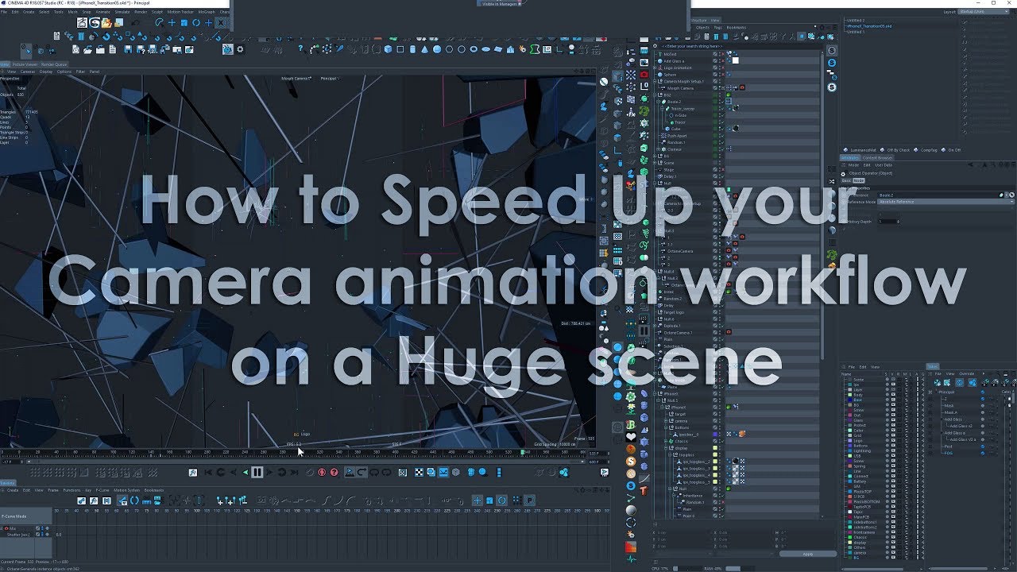Click the CompTag shortcut button

pos(926,150)
